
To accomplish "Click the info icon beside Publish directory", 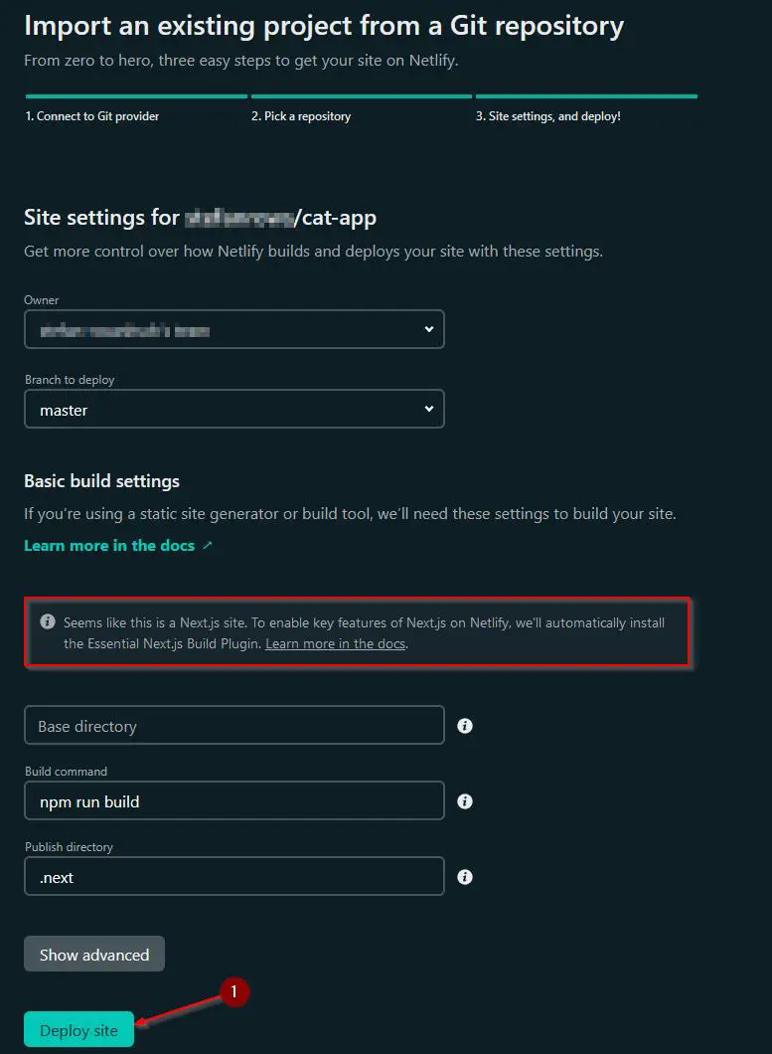I will coord(465,877).
